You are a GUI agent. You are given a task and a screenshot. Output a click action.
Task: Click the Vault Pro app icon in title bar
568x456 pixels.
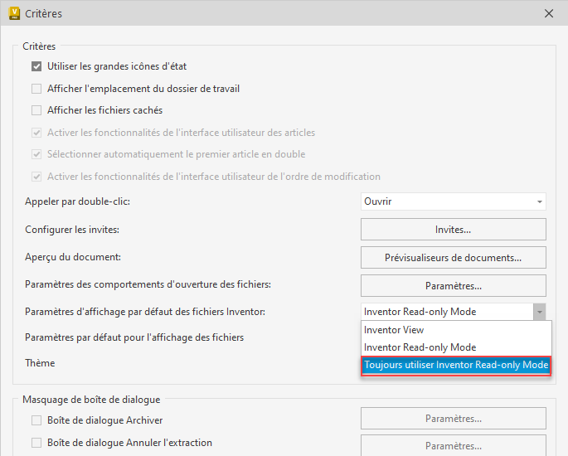tap(14, 14)
